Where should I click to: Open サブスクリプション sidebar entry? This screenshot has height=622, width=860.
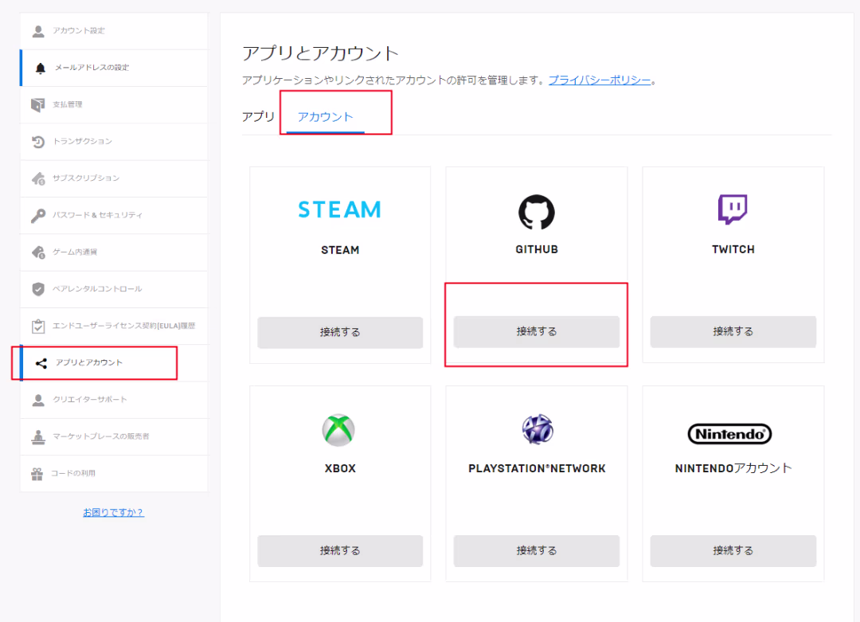click(114, 178)
